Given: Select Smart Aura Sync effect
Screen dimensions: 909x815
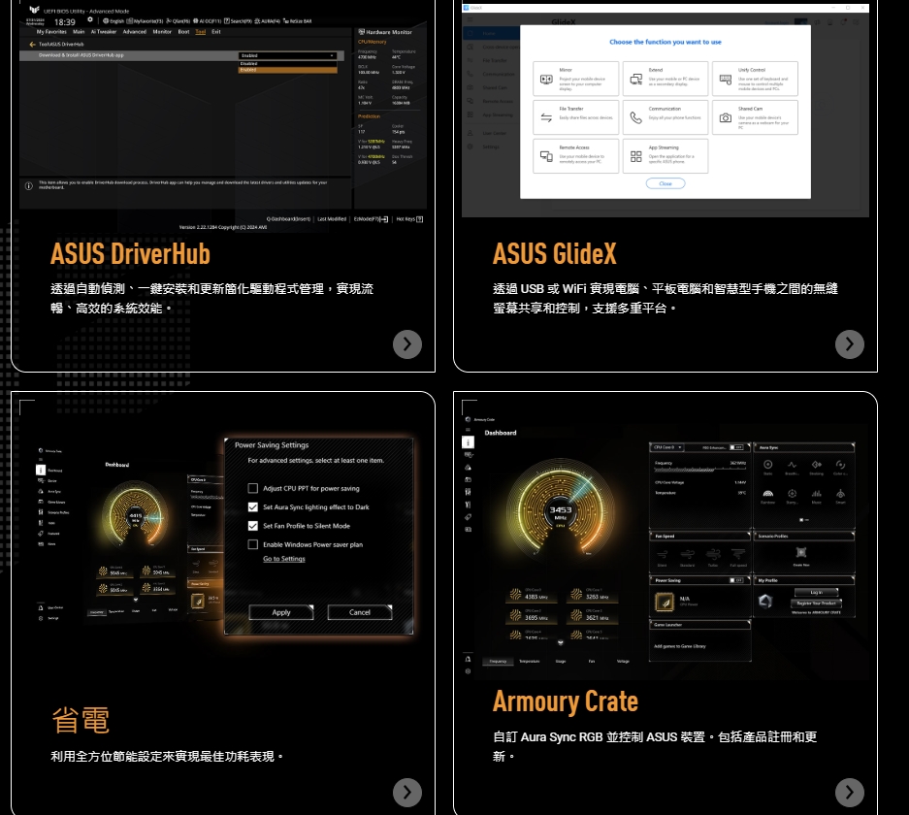Looking at the screenshot, I should coord(840,495).
